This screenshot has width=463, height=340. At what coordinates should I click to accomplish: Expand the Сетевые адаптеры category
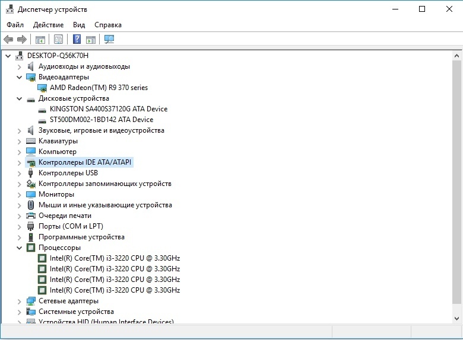[19, 301]
